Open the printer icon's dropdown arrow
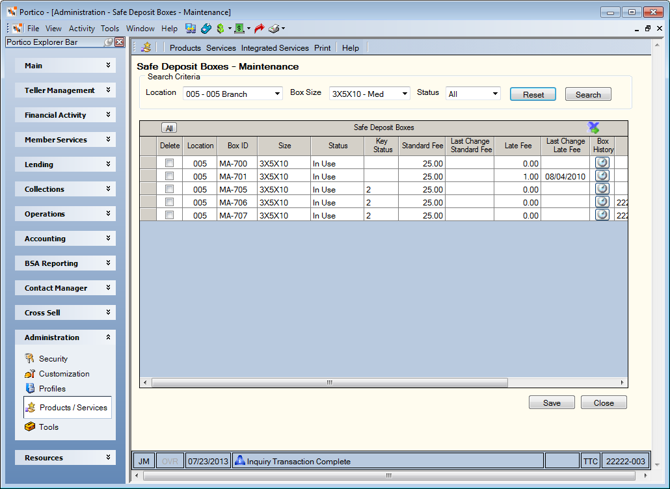The height and width of the screenshot is (489, 670). pyautogui.click(x=283, y=29)
